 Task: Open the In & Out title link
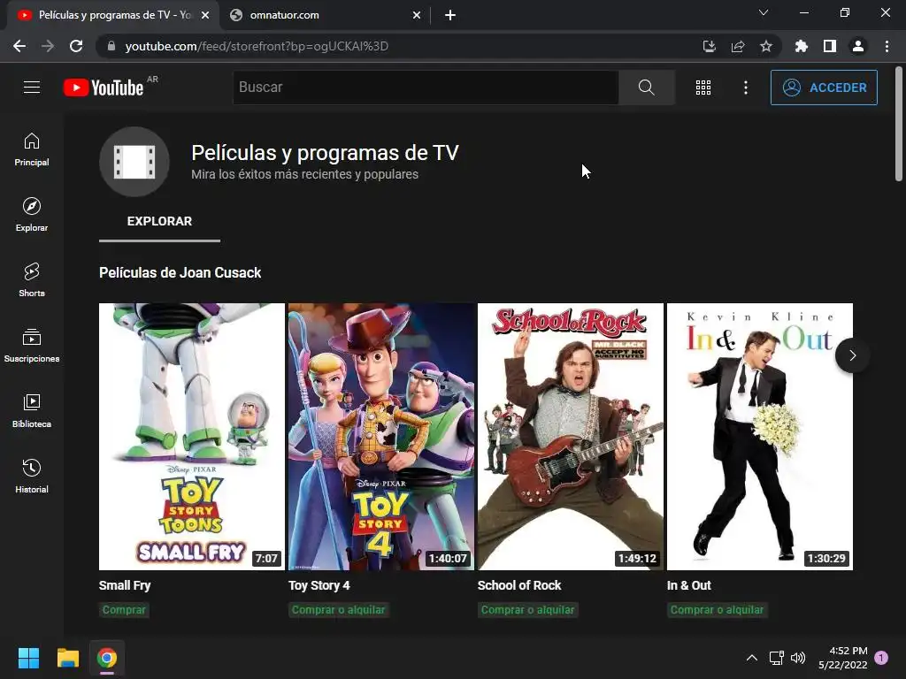pyautogui.click(x=688, y=585)
